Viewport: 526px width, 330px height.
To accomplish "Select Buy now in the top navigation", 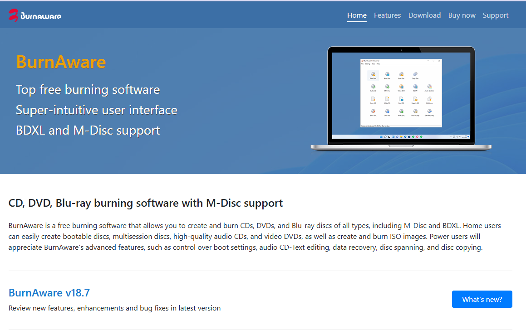I will pyautogui.click(x=462, y=15).
